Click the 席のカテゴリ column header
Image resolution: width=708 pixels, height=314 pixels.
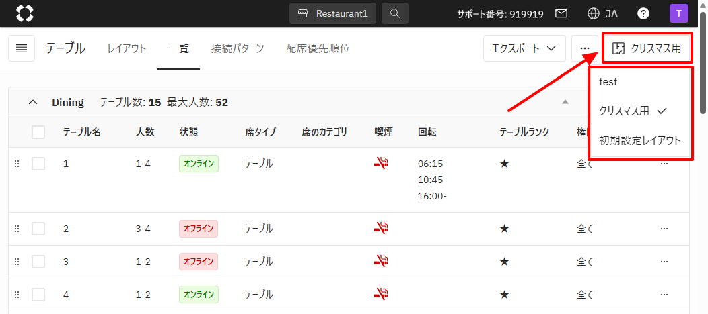tap(324, 132)
